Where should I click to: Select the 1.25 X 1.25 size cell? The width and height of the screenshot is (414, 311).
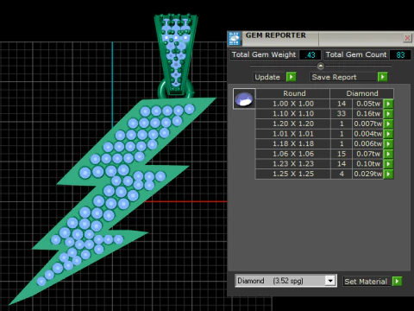pos(293,174)
